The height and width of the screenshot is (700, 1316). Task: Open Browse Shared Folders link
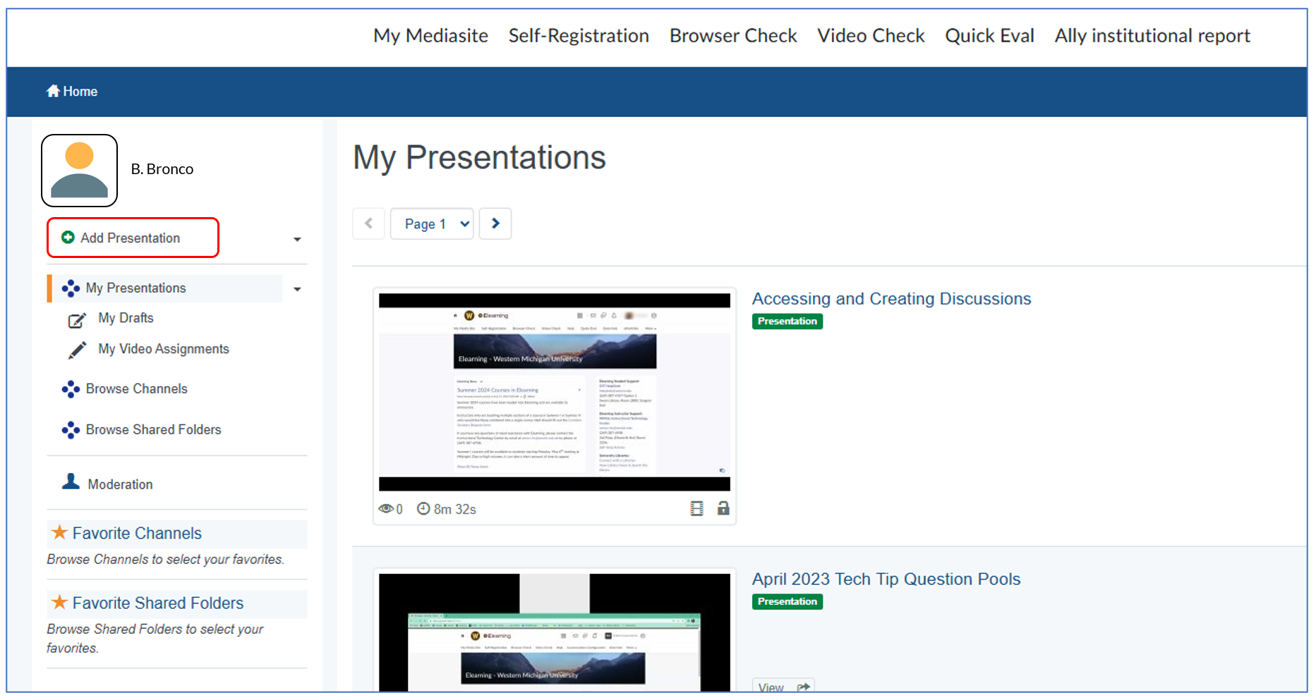tap(153, 430)
